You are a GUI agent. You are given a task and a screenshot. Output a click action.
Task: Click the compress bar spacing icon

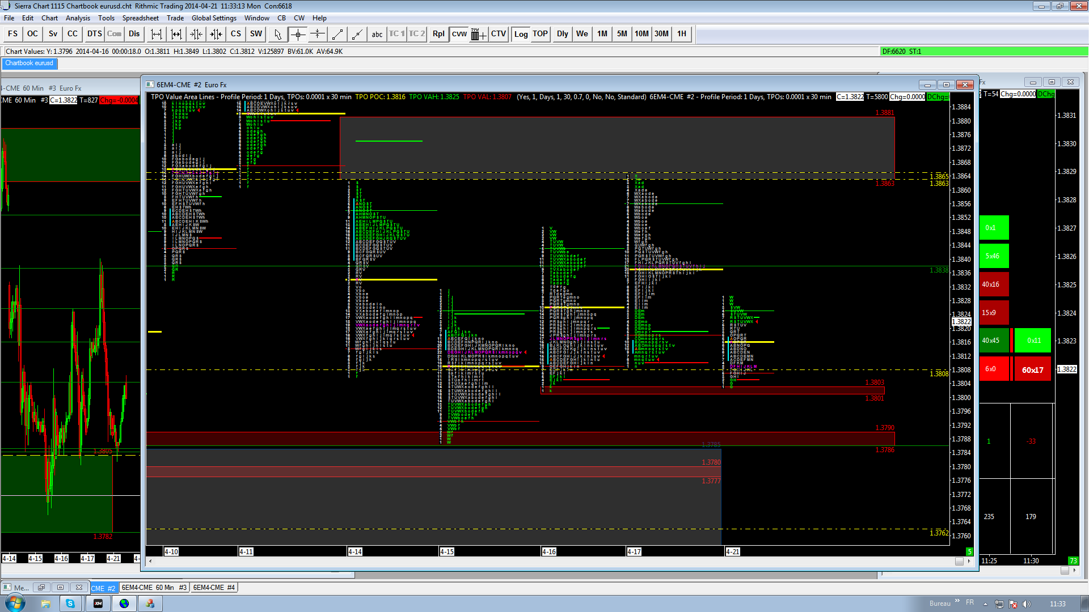(196, 34)
